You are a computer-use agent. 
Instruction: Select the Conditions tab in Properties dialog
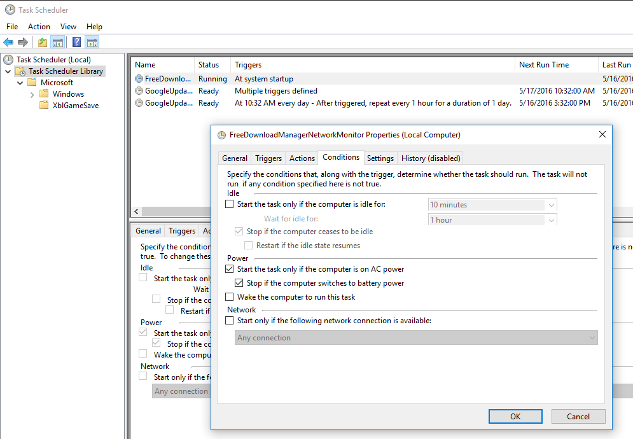[x=341, y=157]
